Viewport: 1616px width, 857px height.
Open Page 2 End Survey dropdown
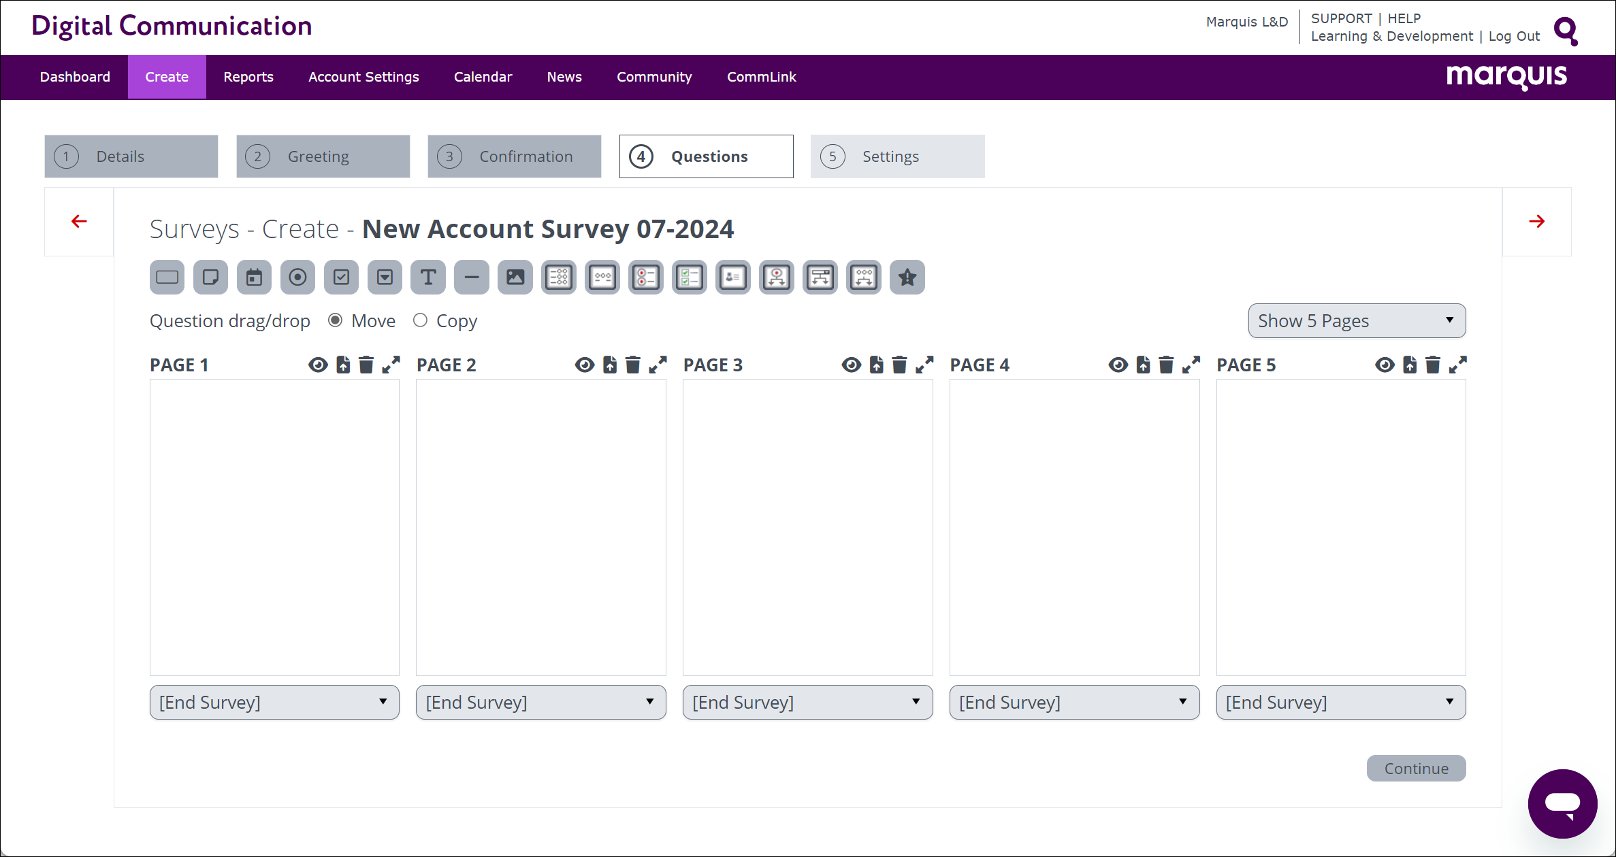[541, 703]
